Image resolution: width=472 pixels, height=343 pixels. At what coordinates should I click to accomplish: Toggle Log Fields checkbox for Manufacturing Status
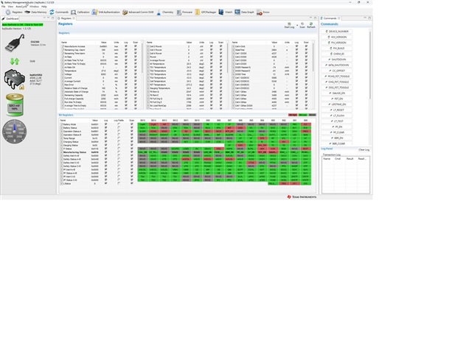point(119,152)
